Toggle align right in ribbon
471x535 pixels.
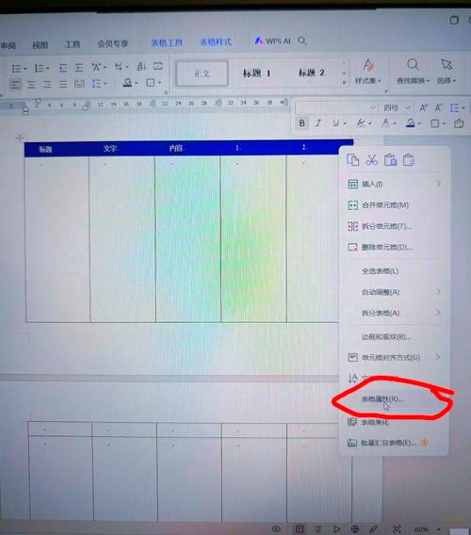(x=47, y=84)
